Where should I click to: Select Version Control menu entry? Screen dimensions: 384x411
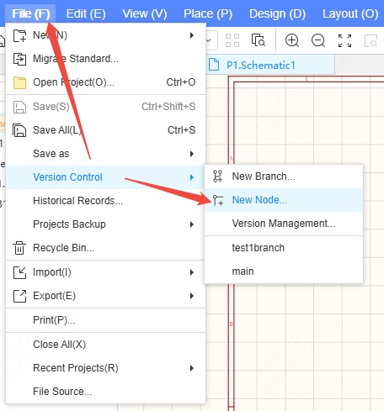click(x=105, y=177)
